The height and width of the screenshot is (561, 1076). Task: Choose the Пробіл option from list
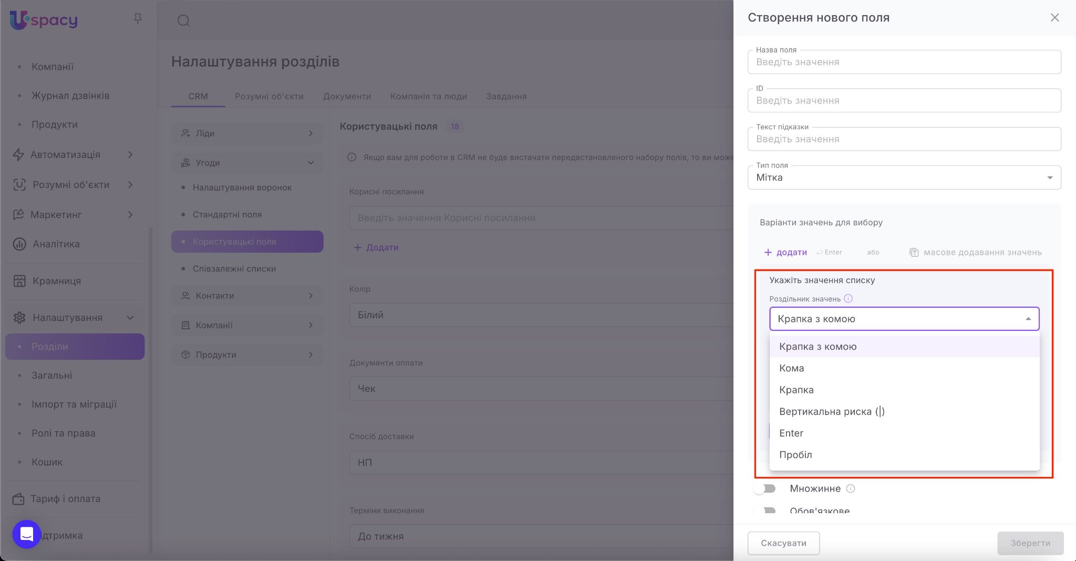795,455
